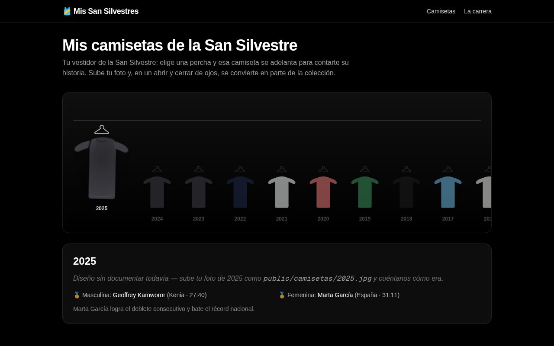The width and height of the screenshot is (554, 346).
Task: Click the name Geoffrey Kamworor
Action: [x=139, y=295]
